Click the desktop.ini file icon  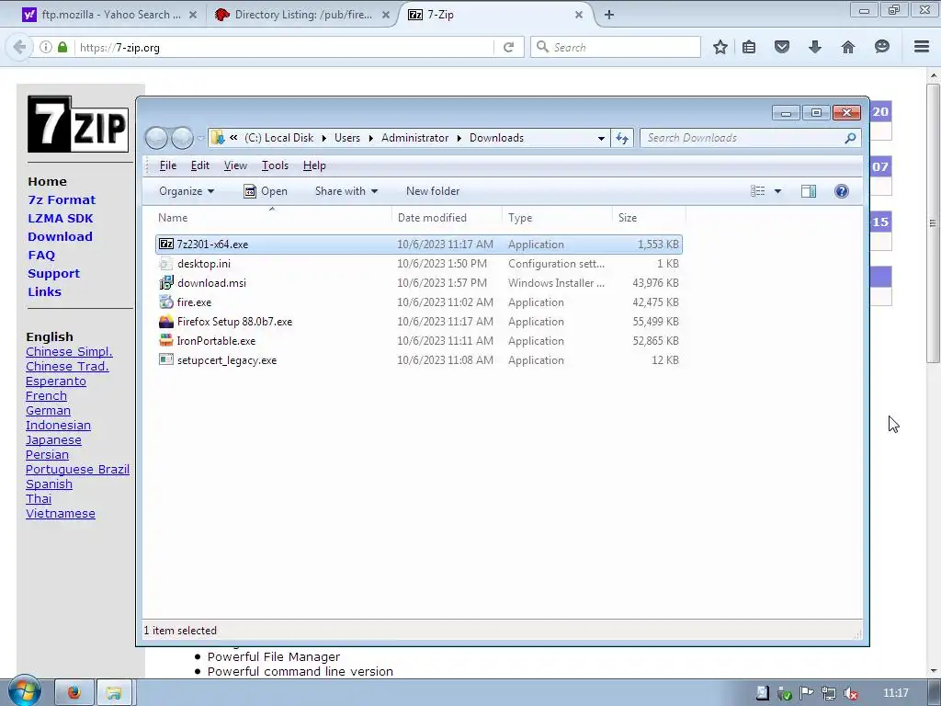[166, 264]
